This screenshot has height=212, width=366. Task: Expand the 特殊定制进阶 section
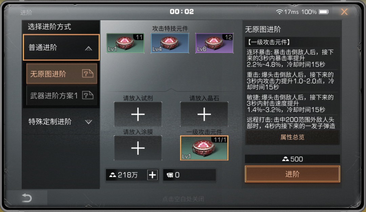(x=61, y=121)
